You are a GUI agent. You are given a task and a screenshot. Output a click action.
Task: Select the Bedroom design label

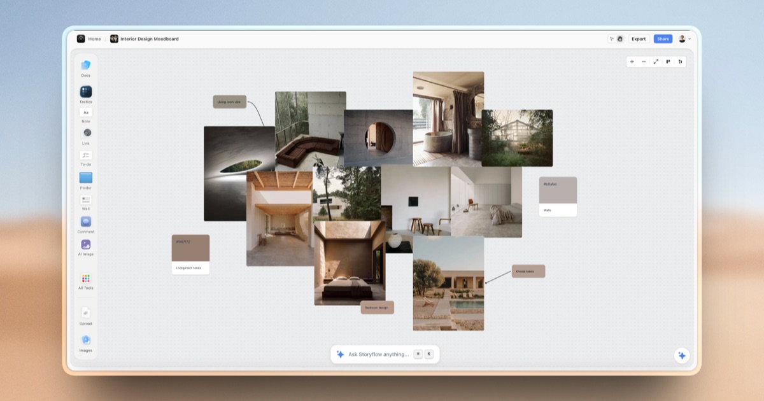(x=378, y=307)
